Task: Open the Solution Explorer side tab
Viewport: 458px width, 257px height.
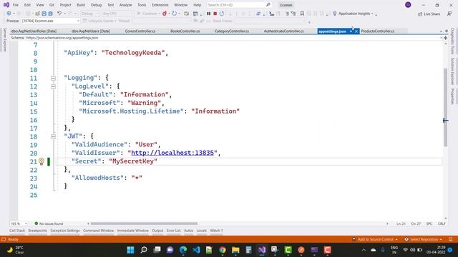Action: 452,71
